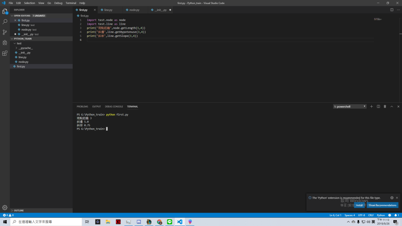
Task: Open the View menu
Action: (41, 3)
